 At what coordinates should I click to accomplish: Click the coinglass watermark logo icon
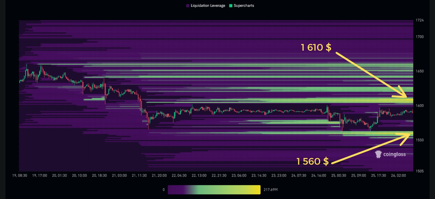[378, 154]
